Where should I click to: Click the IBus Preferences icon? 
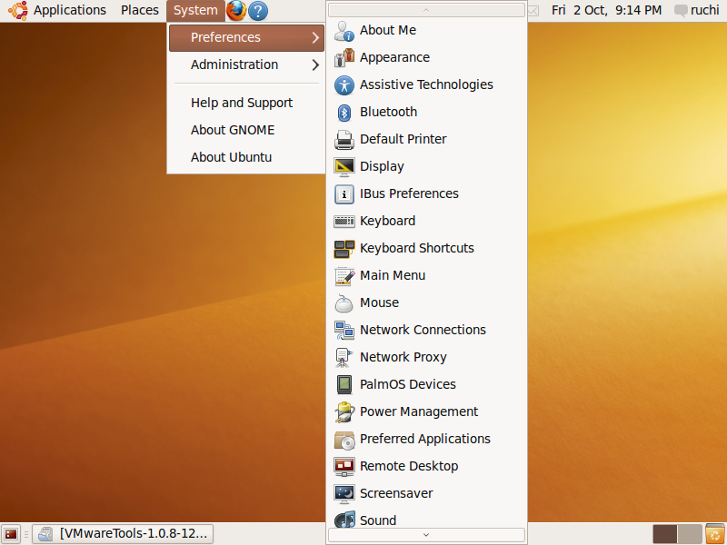(x=344, y=194)
